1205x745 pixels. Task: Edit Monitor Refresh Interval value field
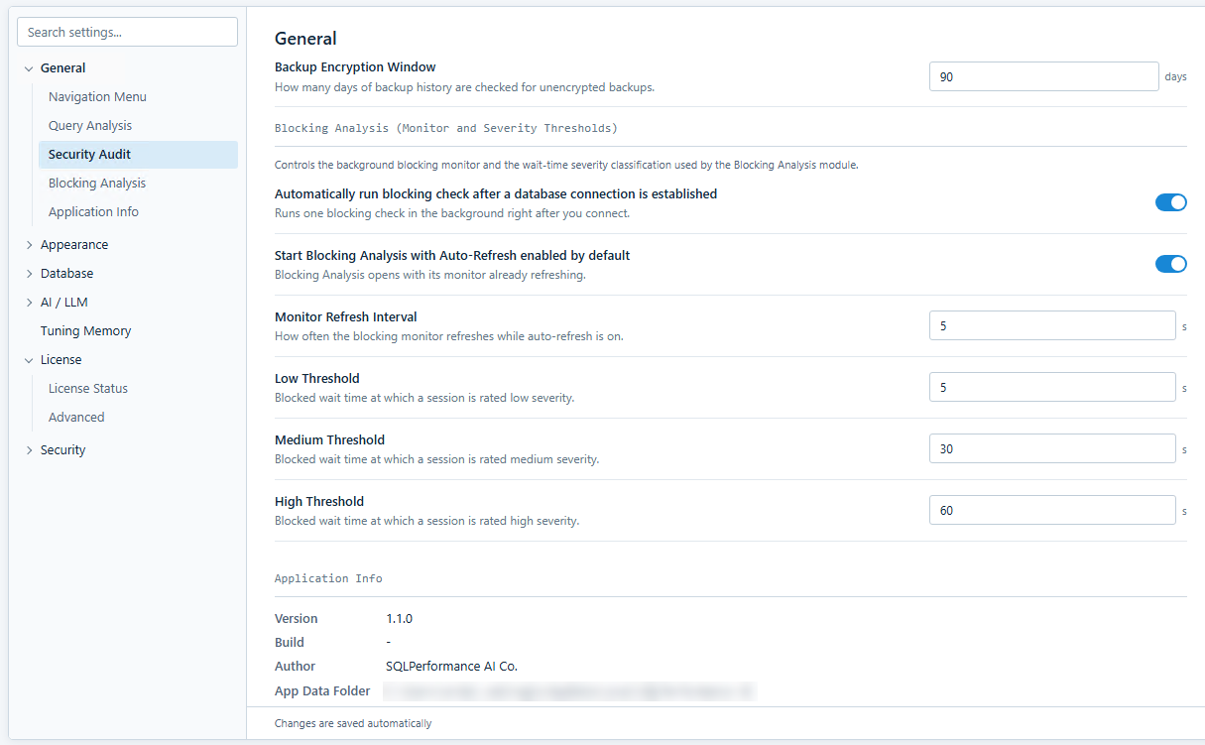(x=1052, y=325)
